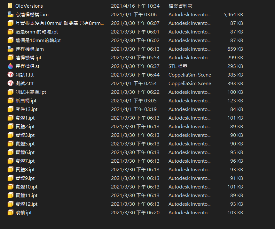Screen dimensions: 275x229
Task: Click part icon of 實體2.ipt
Action: (10, 126)
